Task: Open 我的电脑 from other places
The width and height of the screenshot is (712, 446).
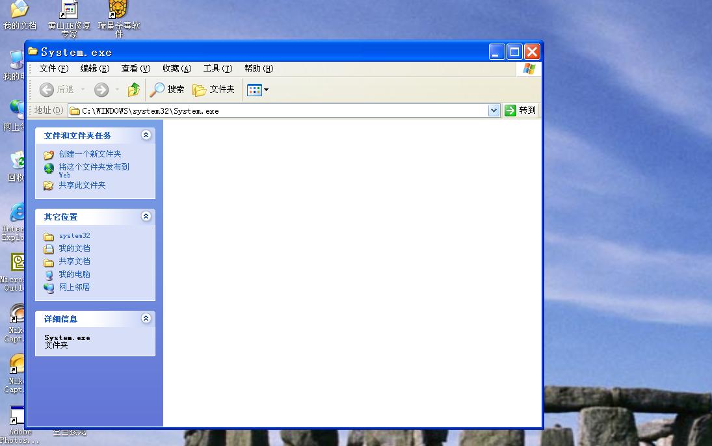Action: tap(75, 274)
